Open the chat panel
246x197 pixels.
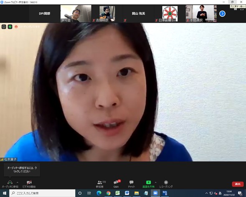(131, 182)
